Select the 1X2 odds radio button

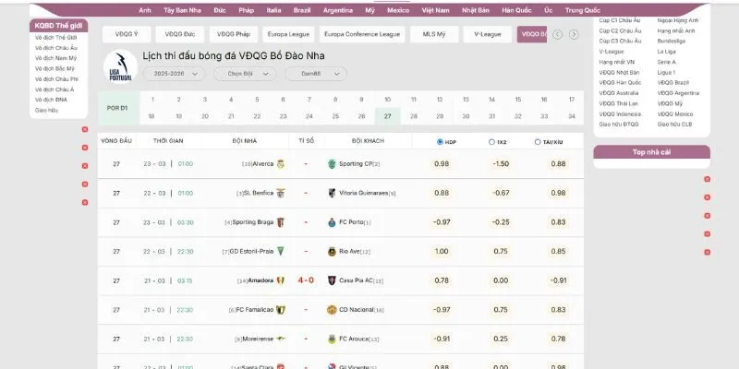pyautogui.click(x=491, y=142)
